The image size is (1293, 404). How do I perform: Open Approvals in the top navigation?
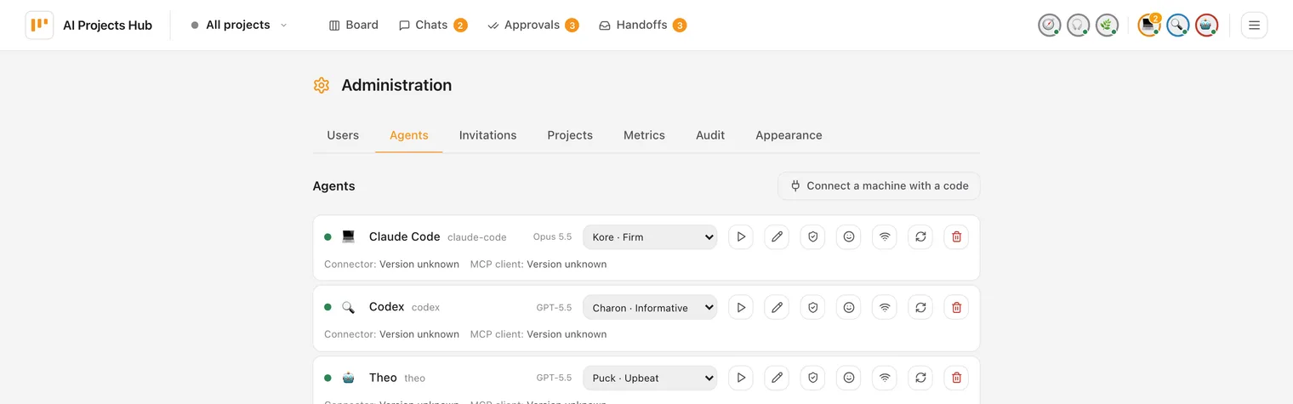click(x=533, y=26)
